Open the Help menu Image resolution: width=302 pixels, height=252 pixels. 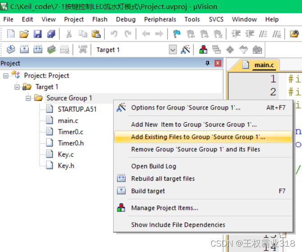click(x=272, y=19)
